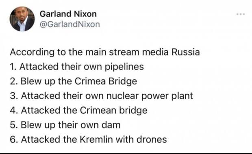Select the line '1. Attacked their own pipelines'
The width and height of the screenshot is (252, 154).
click(77, 67)
